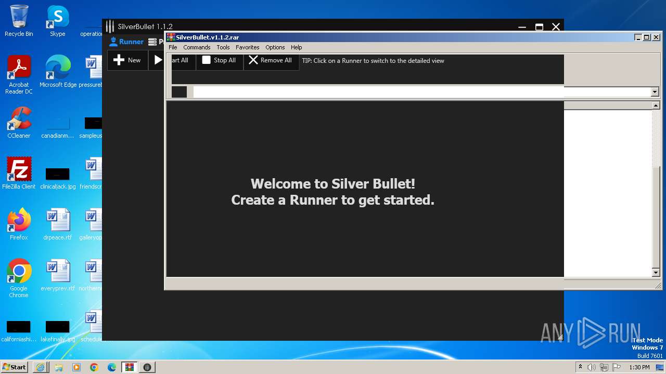
Task: Select the Recycle Bin desktop icon
Action: [19, 21]
